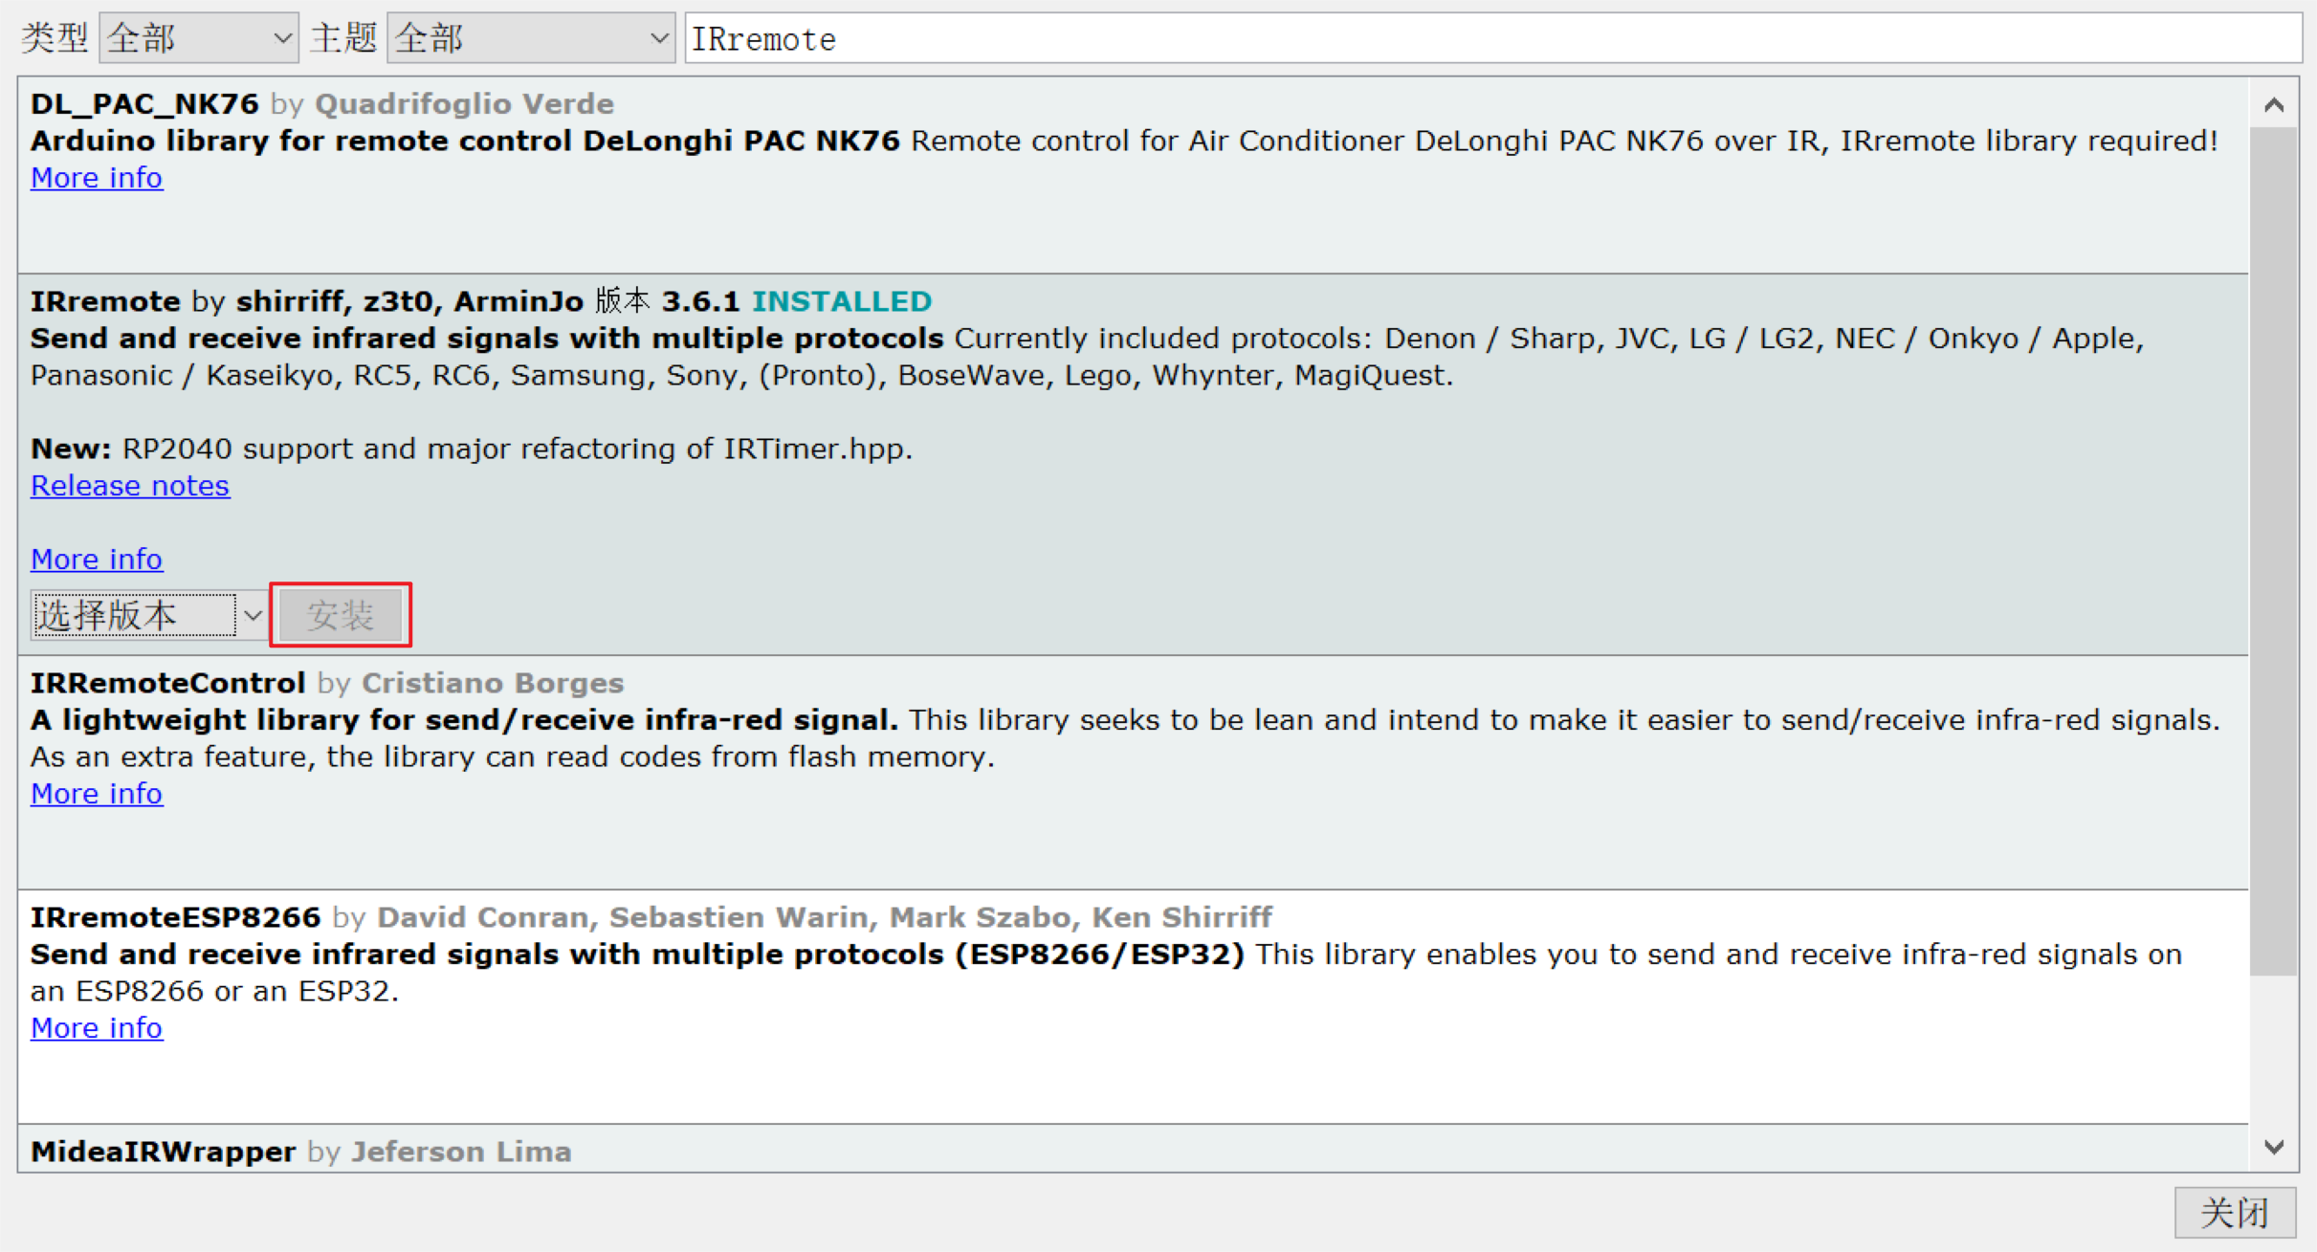Open More info link for DL_PAC_NK76
The height and width of the screenshot is (1252, 2317).
coord(97,178)
